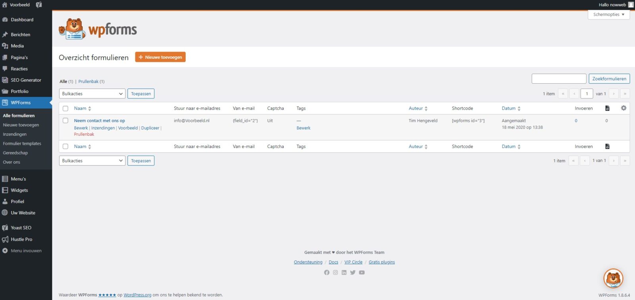The image size is (635, 300).
Task: Click the gear settings icon in table header
Action: coord(623,108)
